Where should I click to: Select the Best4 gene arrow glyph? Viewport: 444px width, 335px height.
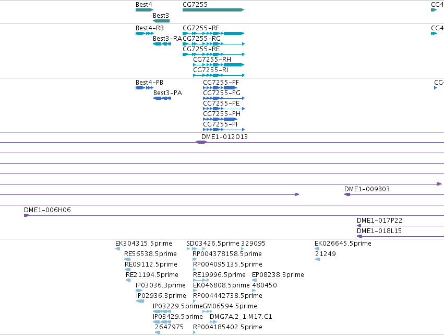click(145, 10)
